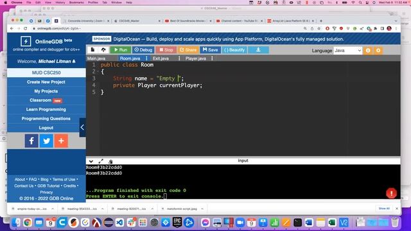The height and width of the screenshot is (231, 411).
Task: Open Programming Questions page
Action: (x=46, y=119)
